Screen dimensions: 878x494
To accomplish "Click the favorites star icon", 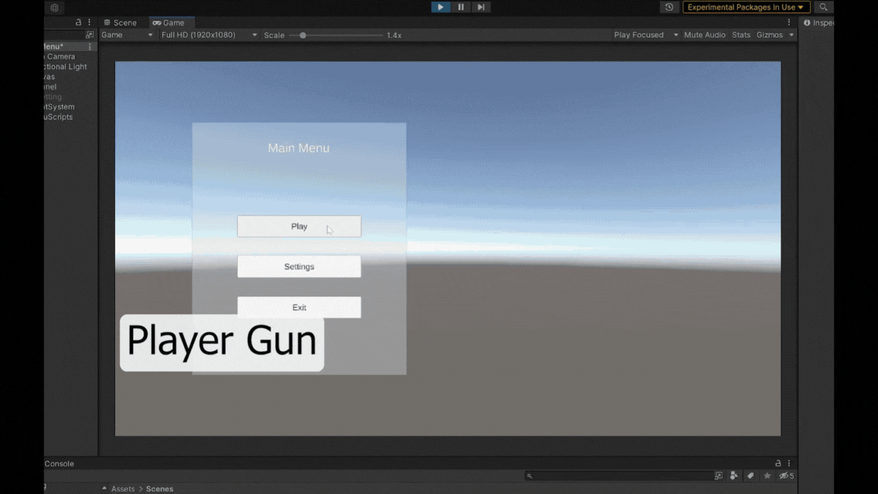I will [767, 476].
